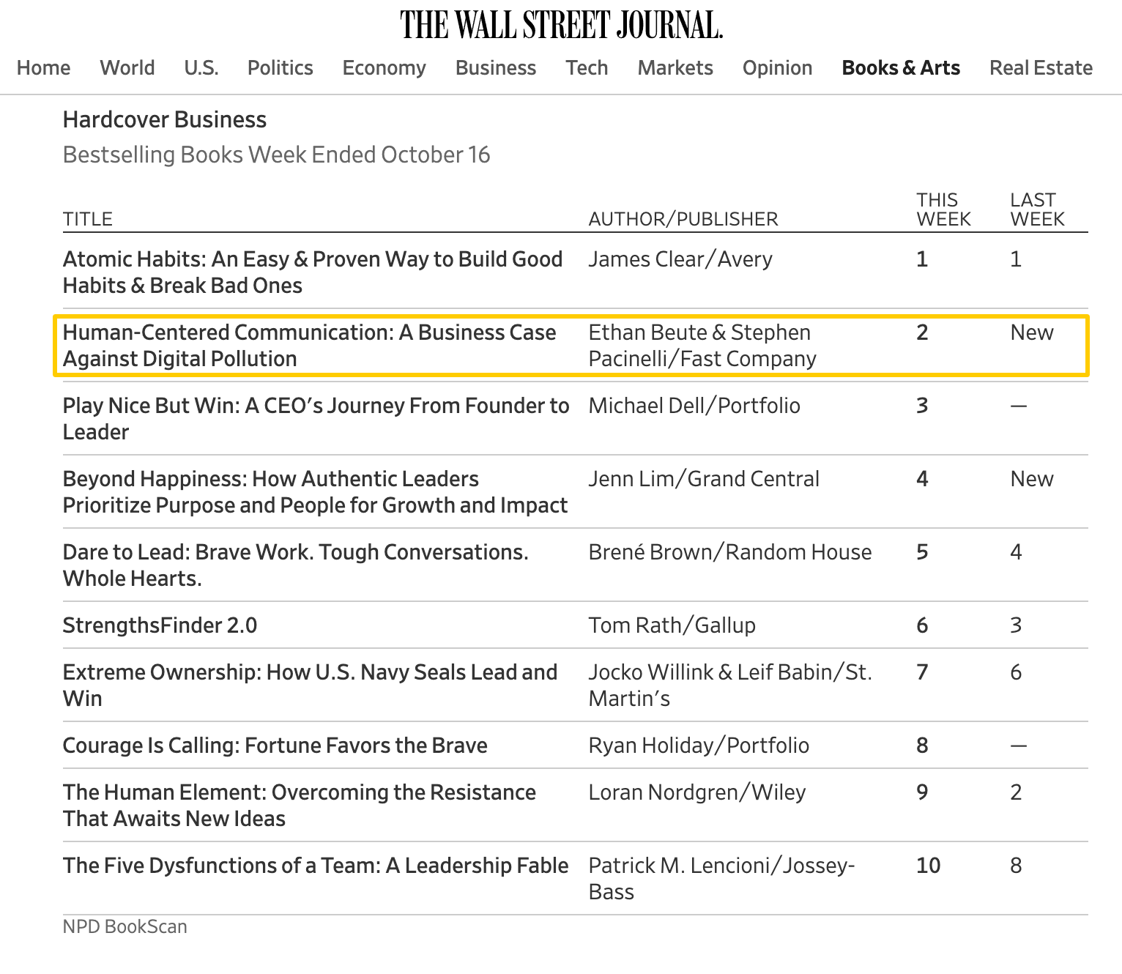Open the Tech section

tap(587, 68)
